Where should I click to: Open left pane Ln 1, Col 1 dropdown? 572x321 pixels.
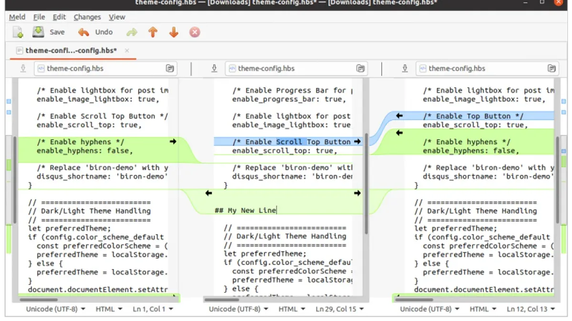[x=153, y=309]
